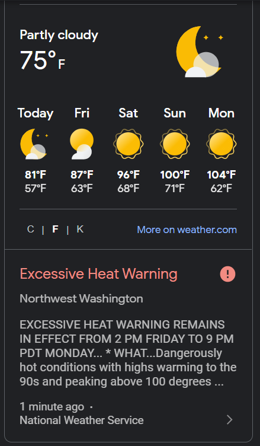
Task: Select Friday's partly sunny forecast icon
Action: tap(82, 144)
